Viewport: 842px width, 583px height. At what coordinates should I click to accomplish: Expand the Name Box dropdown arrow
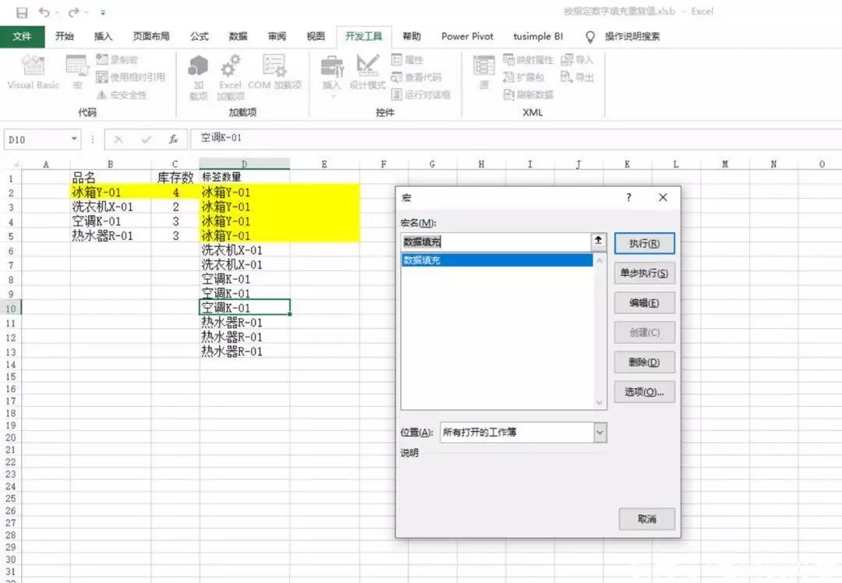point(74,140)
